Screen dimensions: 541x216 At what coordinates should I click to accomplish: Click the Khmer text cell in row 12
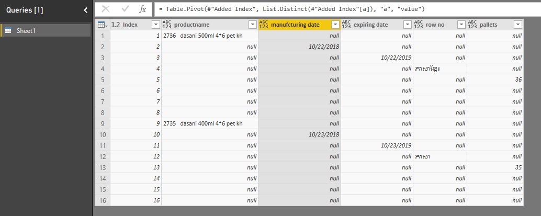tap(440, 157)
